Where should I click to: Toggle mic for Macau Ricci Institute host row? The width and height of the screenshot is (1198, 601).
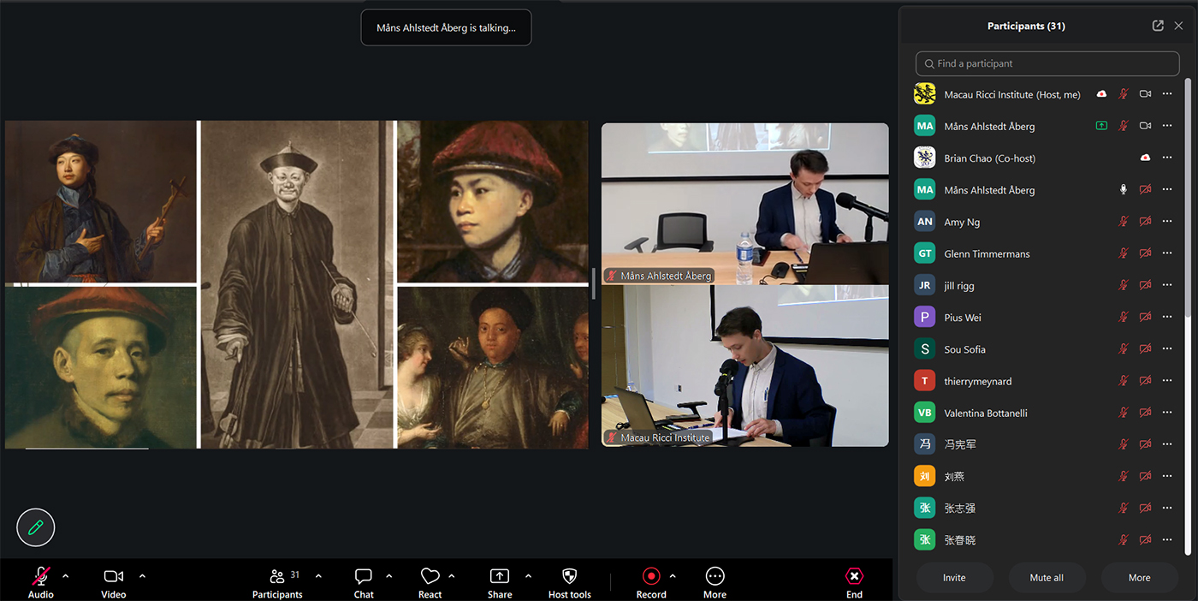coord(1124,94)
